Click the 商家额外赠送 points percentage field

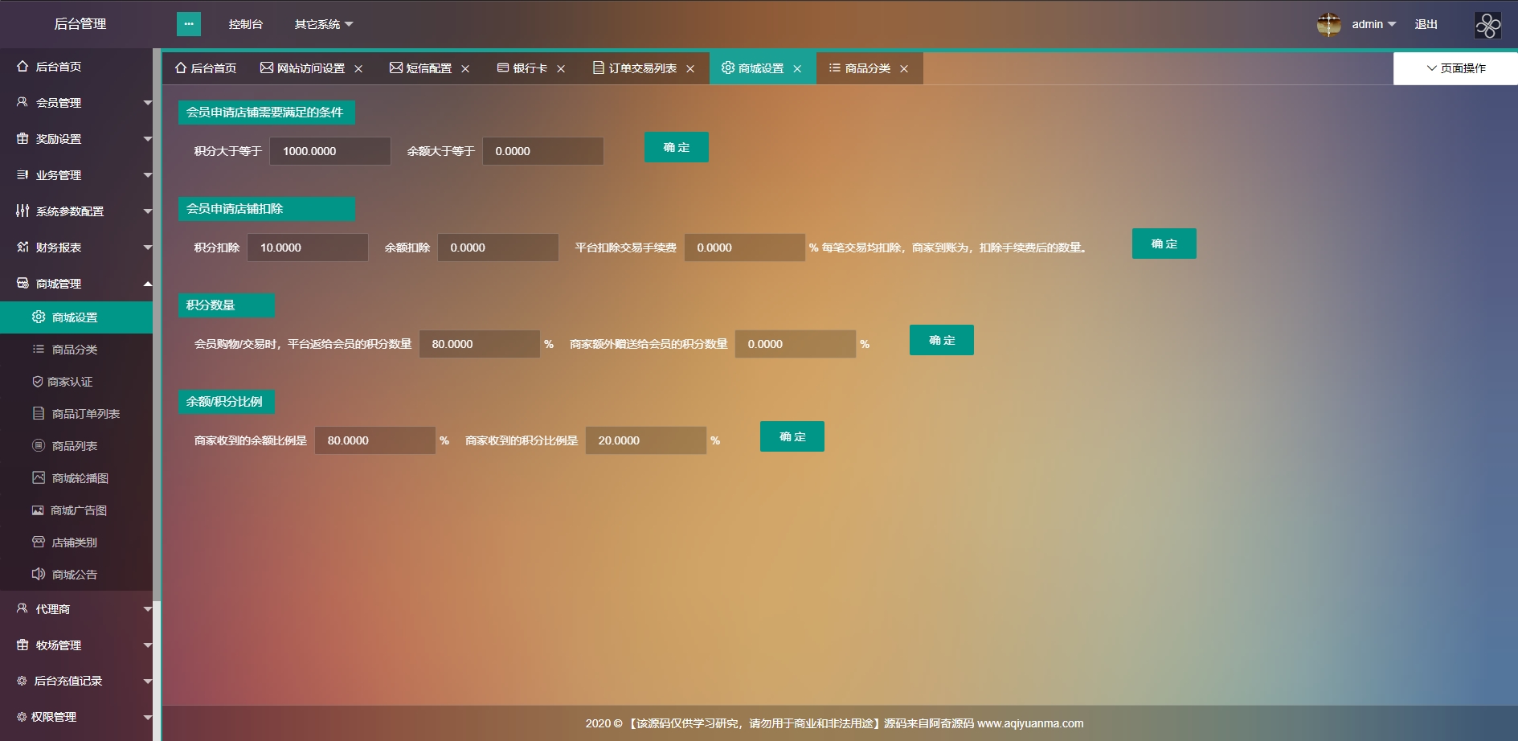tap(796, 344)
